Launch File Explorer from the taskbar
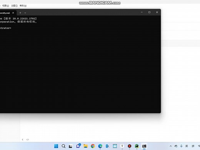 [85, 146]
